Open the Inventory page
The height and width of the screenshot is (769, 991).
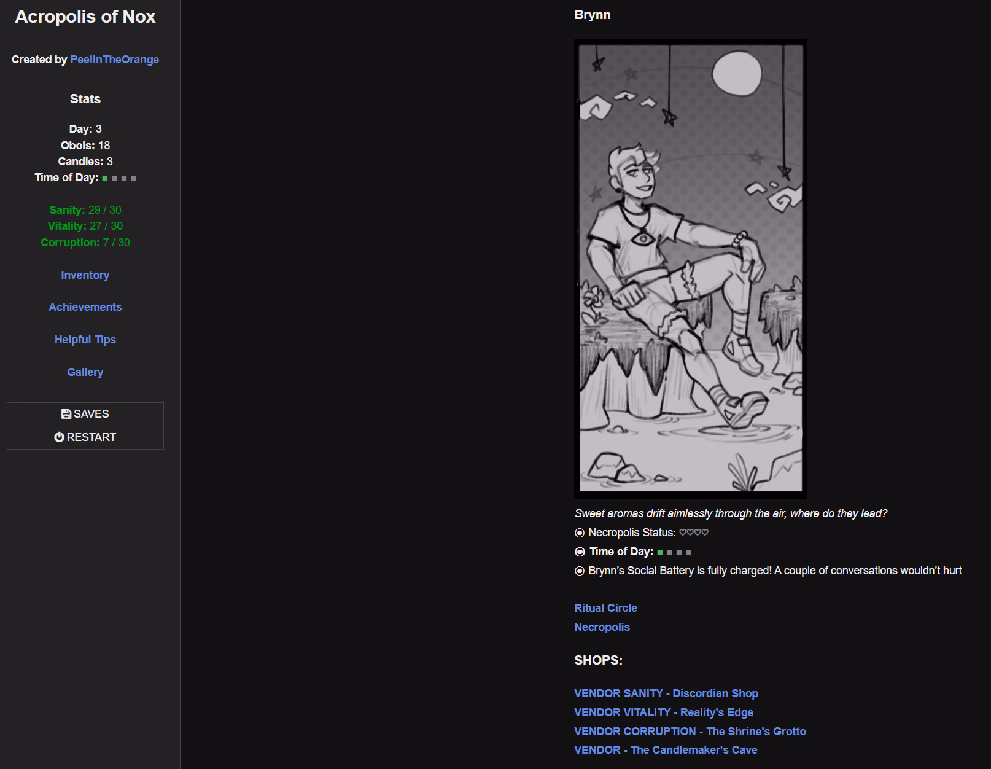click(x=85, y=275)
